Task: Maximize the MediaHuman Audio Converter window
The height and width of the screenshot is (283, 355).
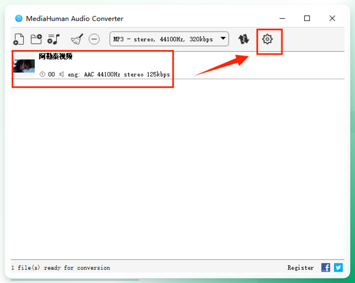Action: (307, 18)
